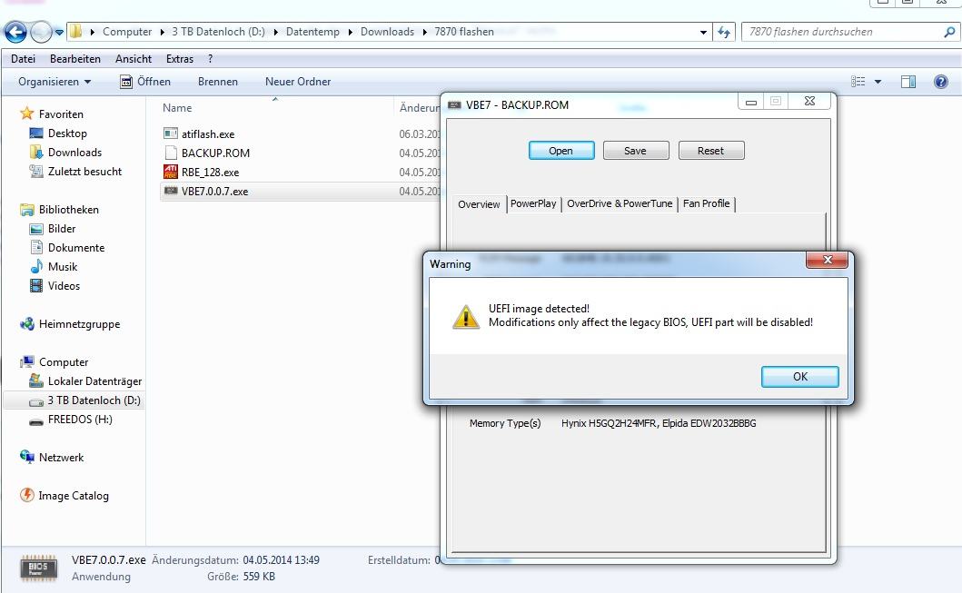
Task: Close the Warning dialog with X
Action: [827, 260]
